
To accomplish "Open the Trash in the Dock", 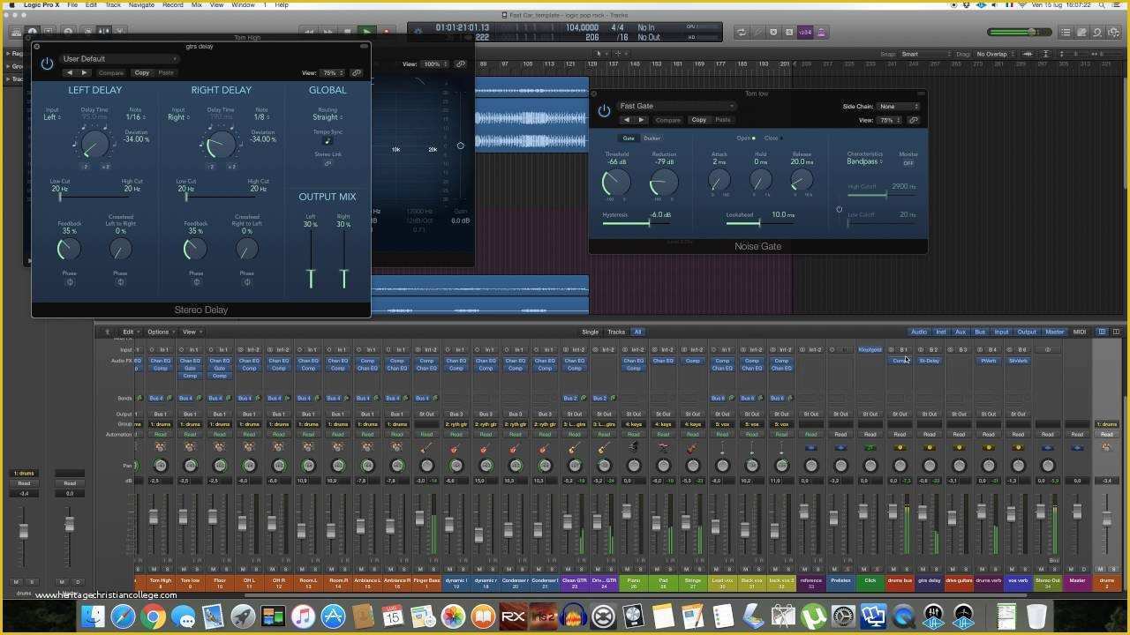I will click(x=1036, y=616).
